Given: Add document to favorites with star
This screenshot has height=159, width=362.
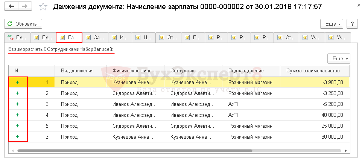Looking at the screenshot, I should pos(44,7).
